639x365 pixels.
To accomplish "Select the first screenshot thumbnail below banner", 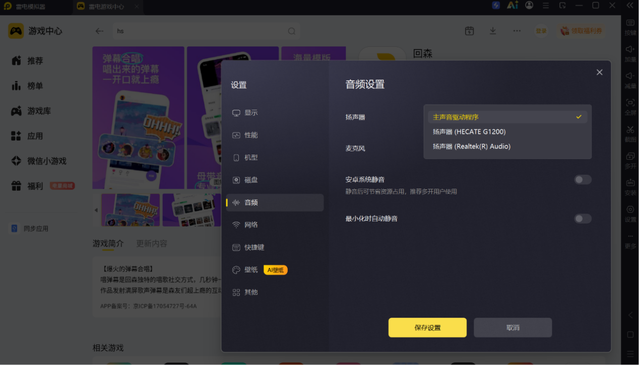I will [x=131, y=210].
